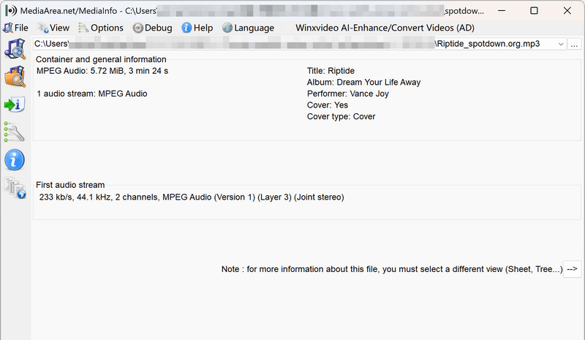Open the Debug menu
This screenshot has height=340, width=585.
(153, 28)
